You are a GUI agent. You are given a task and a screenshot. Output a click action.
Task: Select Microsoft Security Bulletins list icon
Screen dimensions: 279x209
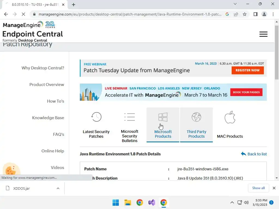(129, 117)
